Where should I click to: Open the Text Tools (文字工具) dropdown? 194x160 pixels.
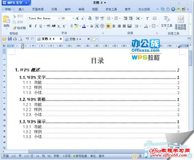pyautogui.click(x=167, y=23)
